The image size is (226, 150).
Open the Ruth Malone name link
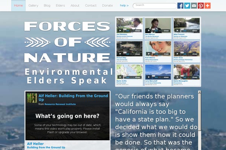click(x=150, y=58)
